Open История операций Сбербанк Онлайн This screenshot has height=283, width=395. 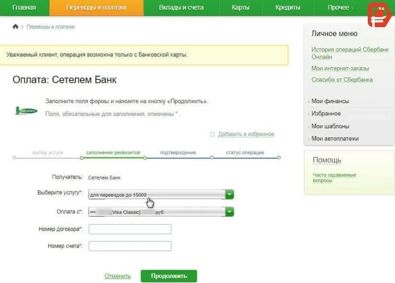coord(350,53)
